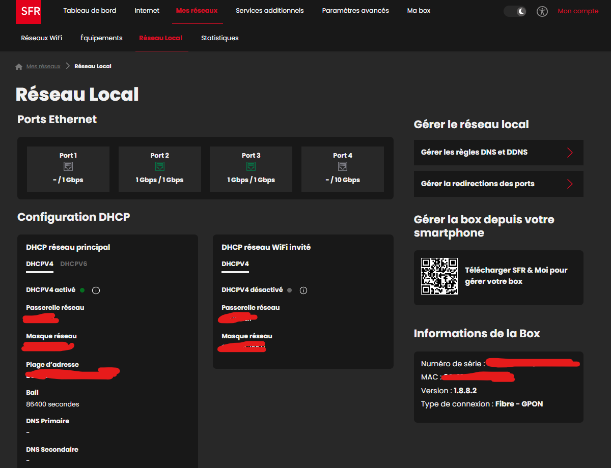This screenshot has width=611, height=468.
Task: Expand Gérer la redirections des ports
Action: [498, 184]
